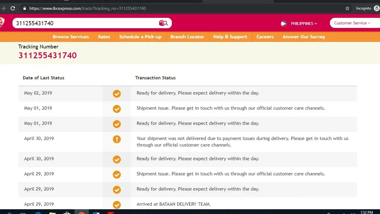This screenshot has width=380, height=214.
Task: Select the date in the payment issues row
Action: click(x=39, y=139)
